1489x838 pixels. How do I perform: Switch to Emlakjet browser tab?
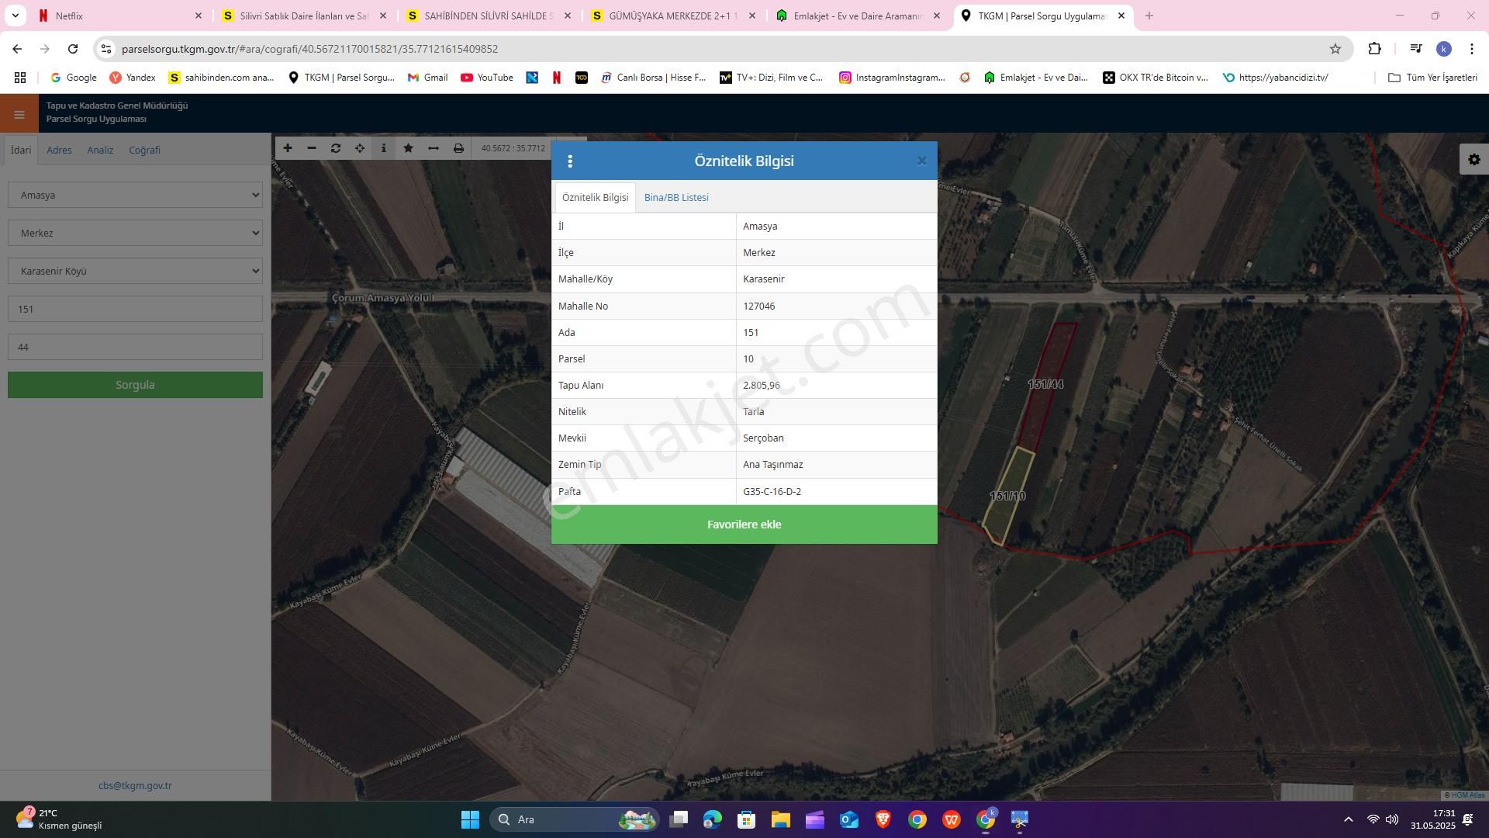point(859,16)
